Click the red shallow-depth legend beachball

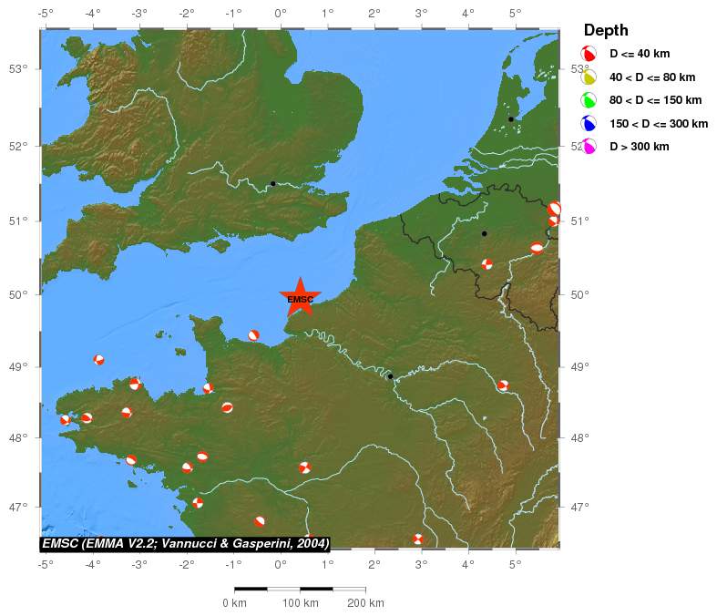click(589, 54)
